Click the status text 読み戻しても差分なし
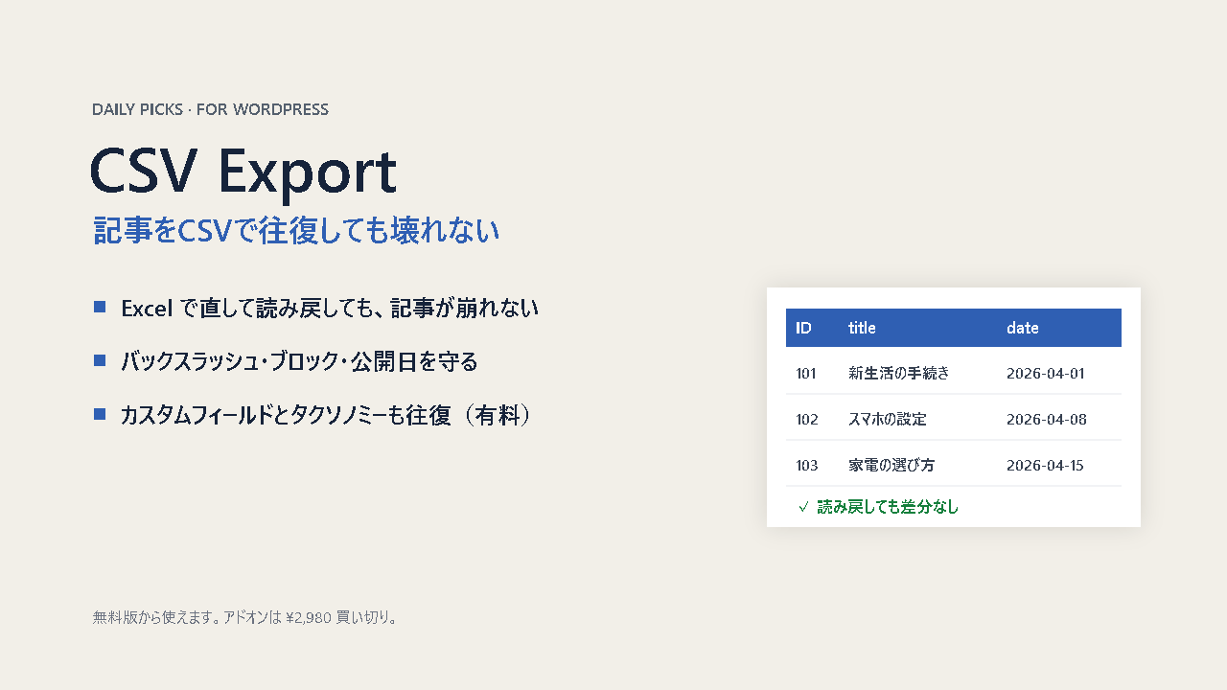Viewport: 1227px width, 690px height. point(888,508)
